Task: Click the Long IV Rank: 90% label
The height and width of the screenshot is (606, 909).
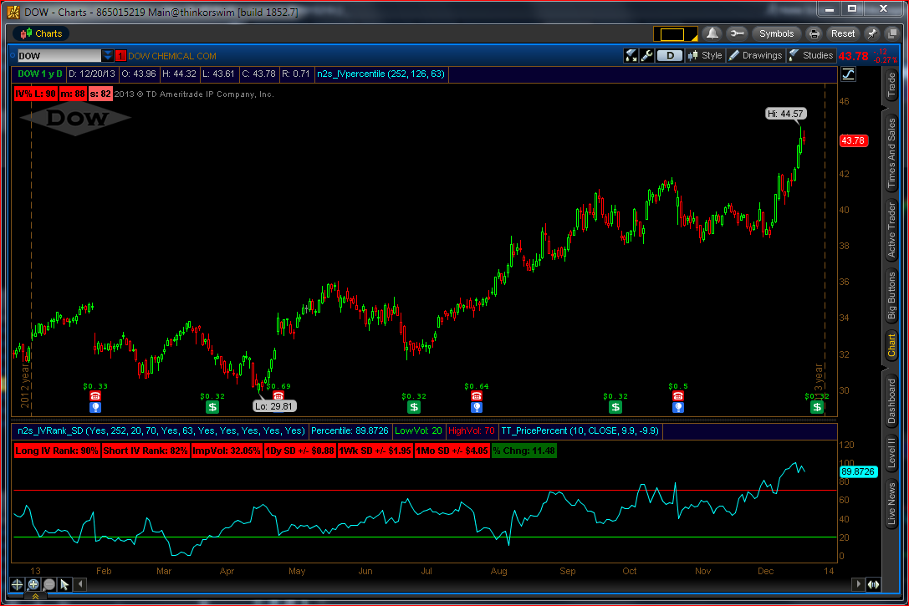Action: [57, 451]
